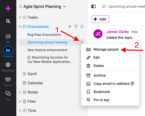Screen dimensions: 145x116
Task: Filter discussions using funnel icon
Action: 76,27
